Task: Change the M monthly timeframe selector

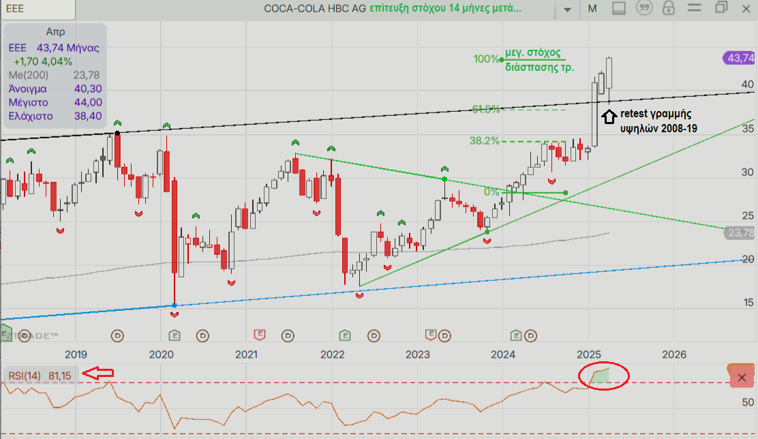Action: (x=592, y=9)
